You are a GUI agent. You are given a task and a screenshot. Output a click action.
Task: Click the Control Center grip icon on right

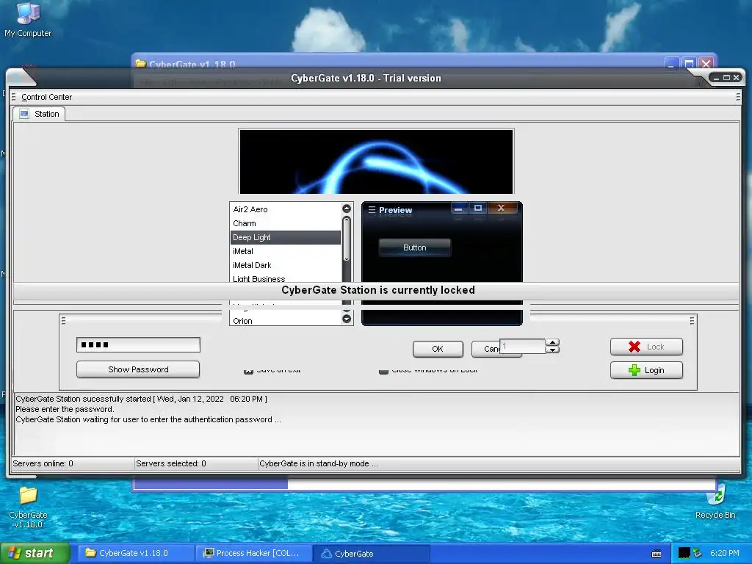[x=738, y=97]
